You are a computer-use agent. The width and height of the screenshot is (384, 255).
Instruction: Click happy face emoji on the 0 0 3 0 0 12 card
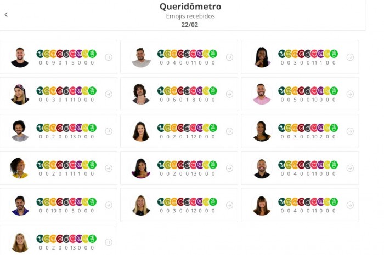(174, 201)
